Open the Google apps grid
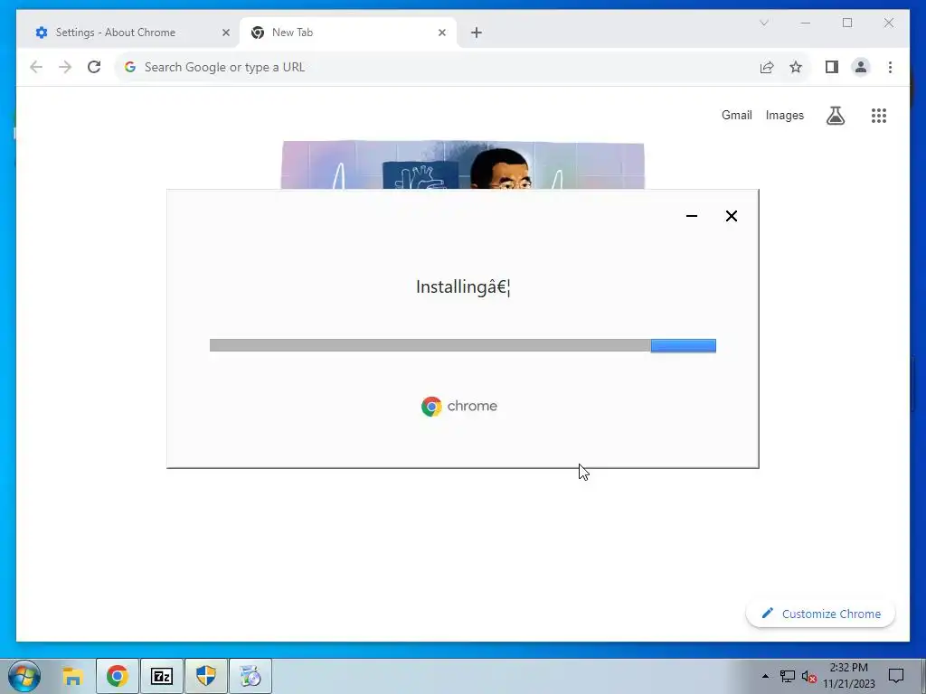This screenshot has width=926, height=694. tap(879, 115)
